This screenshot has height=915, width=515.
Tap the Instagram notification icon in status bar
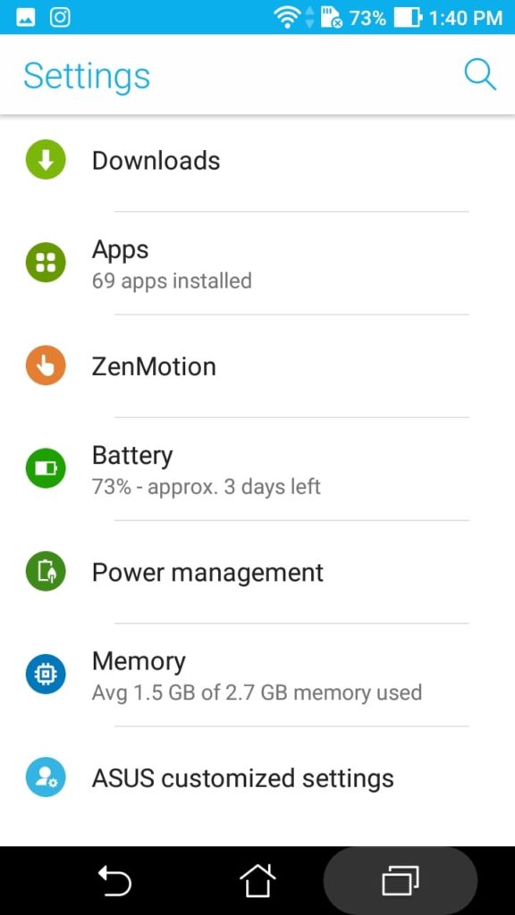click(x=60, y=17)
